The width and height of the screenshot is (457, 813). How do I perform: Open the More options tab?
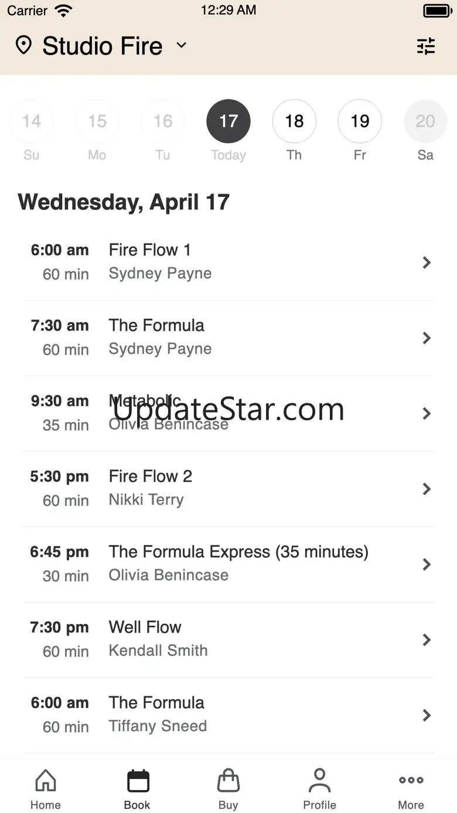point(411,789)
